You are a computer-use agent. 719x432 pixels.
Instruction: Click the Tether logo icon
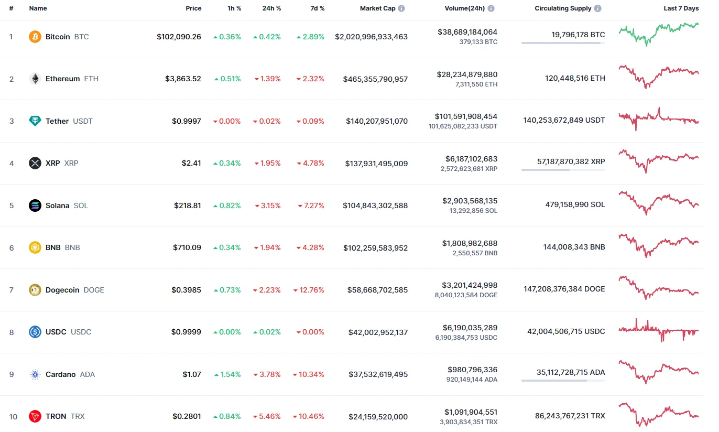35,121
